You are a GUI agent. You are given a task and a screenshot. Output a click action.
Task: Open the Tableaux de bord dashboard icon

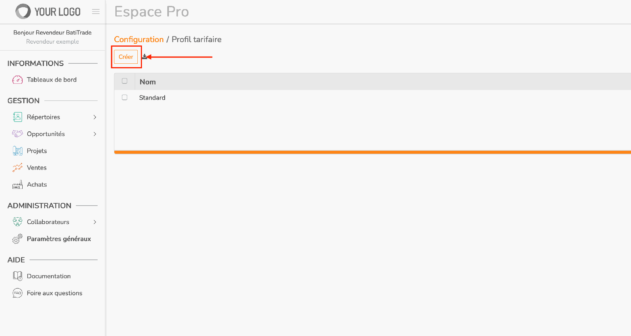[x=17, y=80]
